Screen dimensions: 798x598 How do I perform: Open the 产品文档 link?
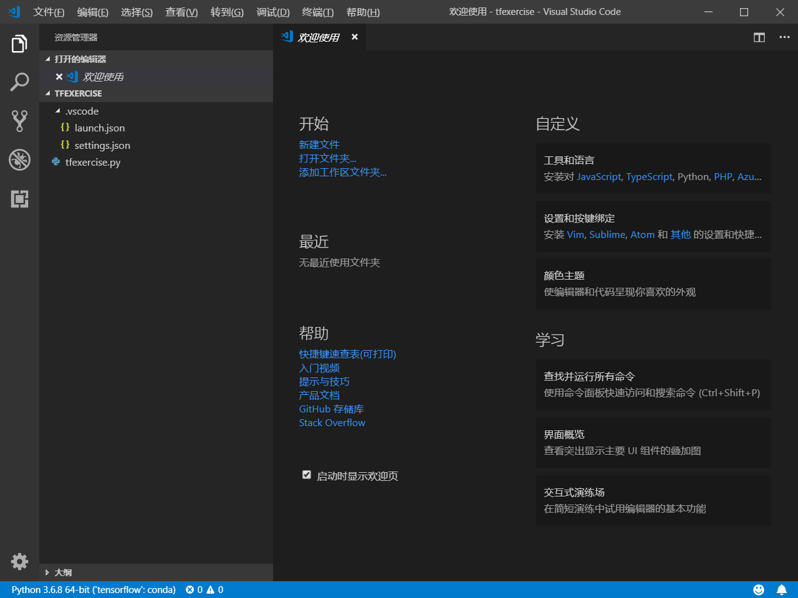319,395
